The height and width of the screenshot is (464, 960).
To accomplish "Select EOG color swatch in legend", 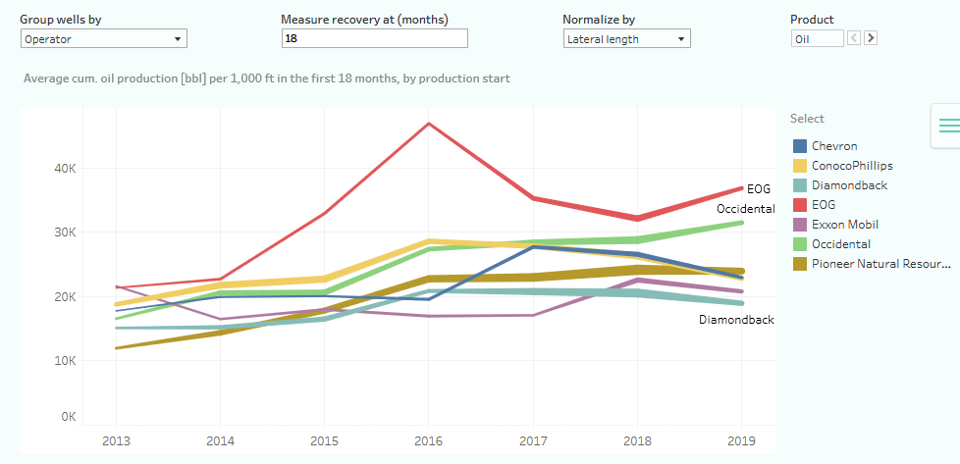I will 800,204.
